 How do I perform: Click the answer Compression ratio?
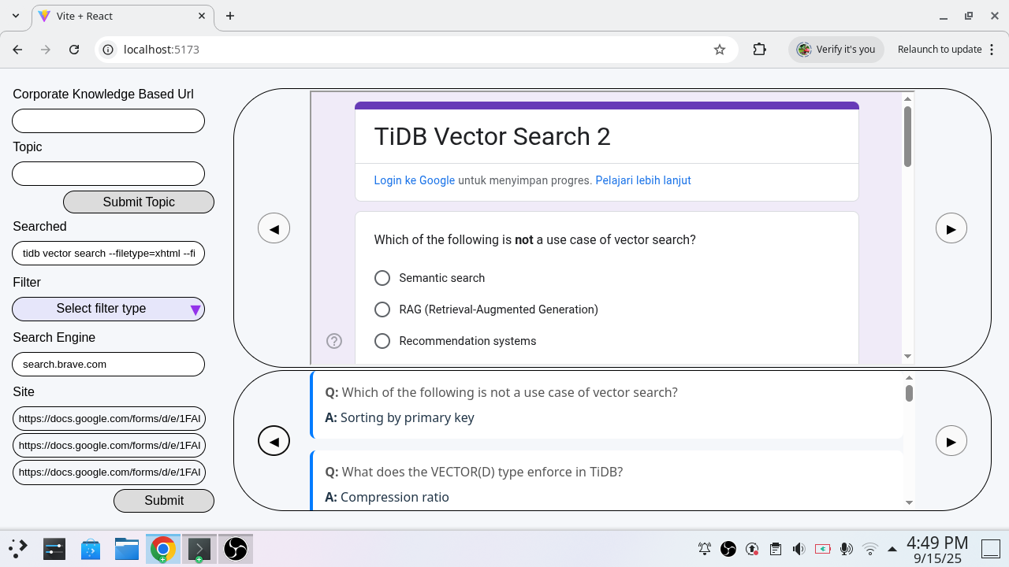[395, 497]
